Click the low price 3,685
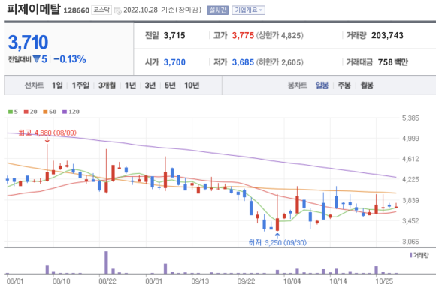The height and width of the screenshot is (294, 436). 243,62
